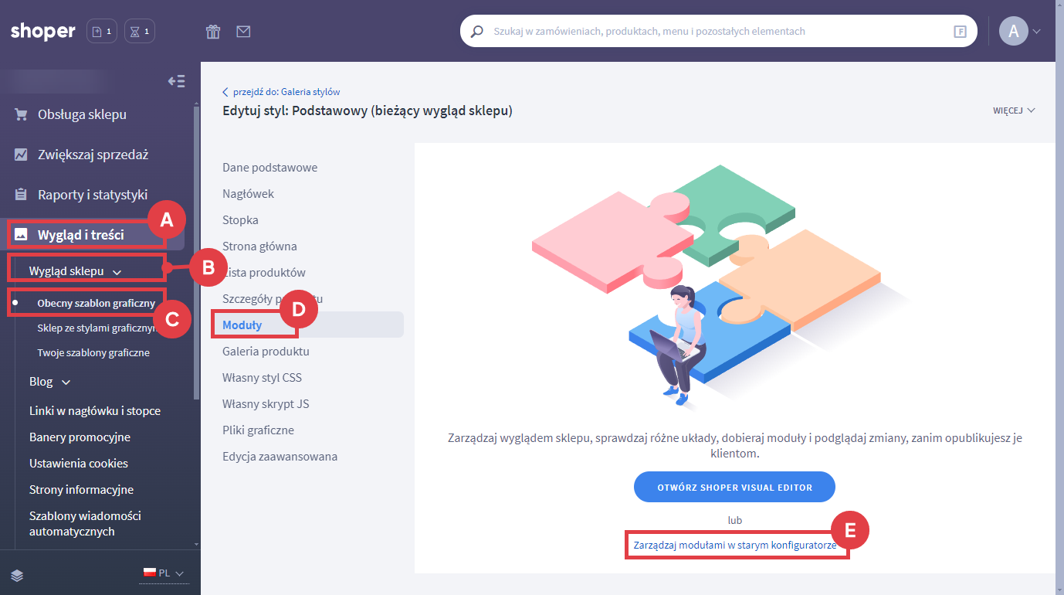Open Strony informacyjne
This screenshot has height=595, width=1064.
pyautogui.click(x=81, y=490)
